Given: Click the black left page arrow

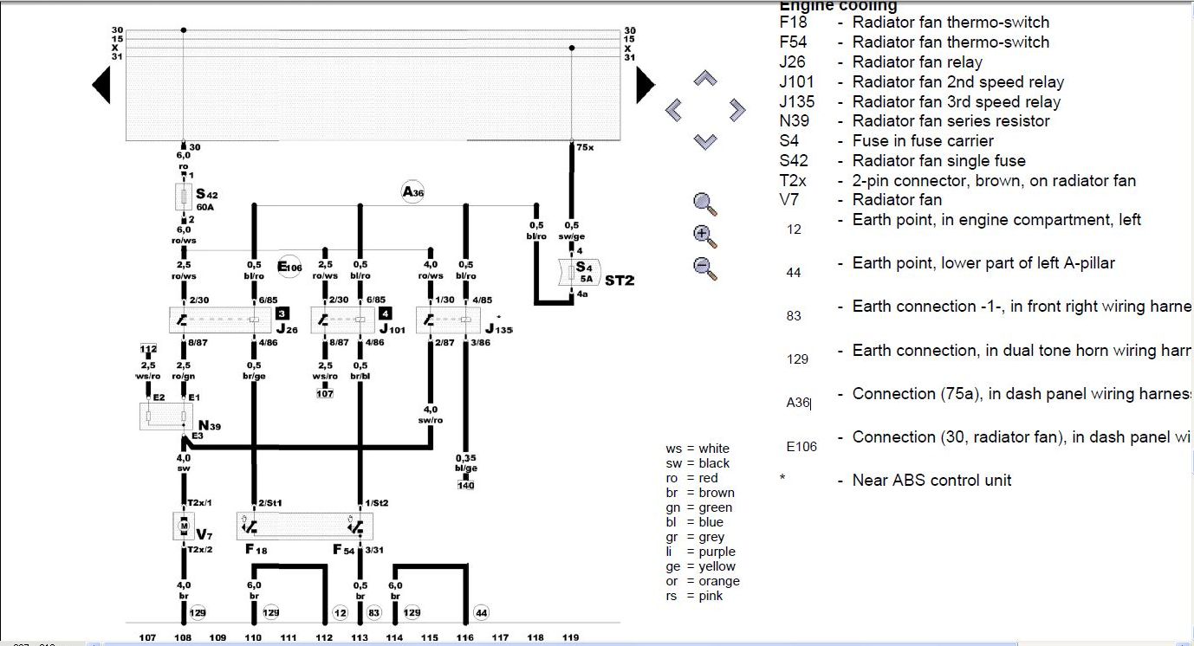Looking at the screenshot, I should click(101, 85).
